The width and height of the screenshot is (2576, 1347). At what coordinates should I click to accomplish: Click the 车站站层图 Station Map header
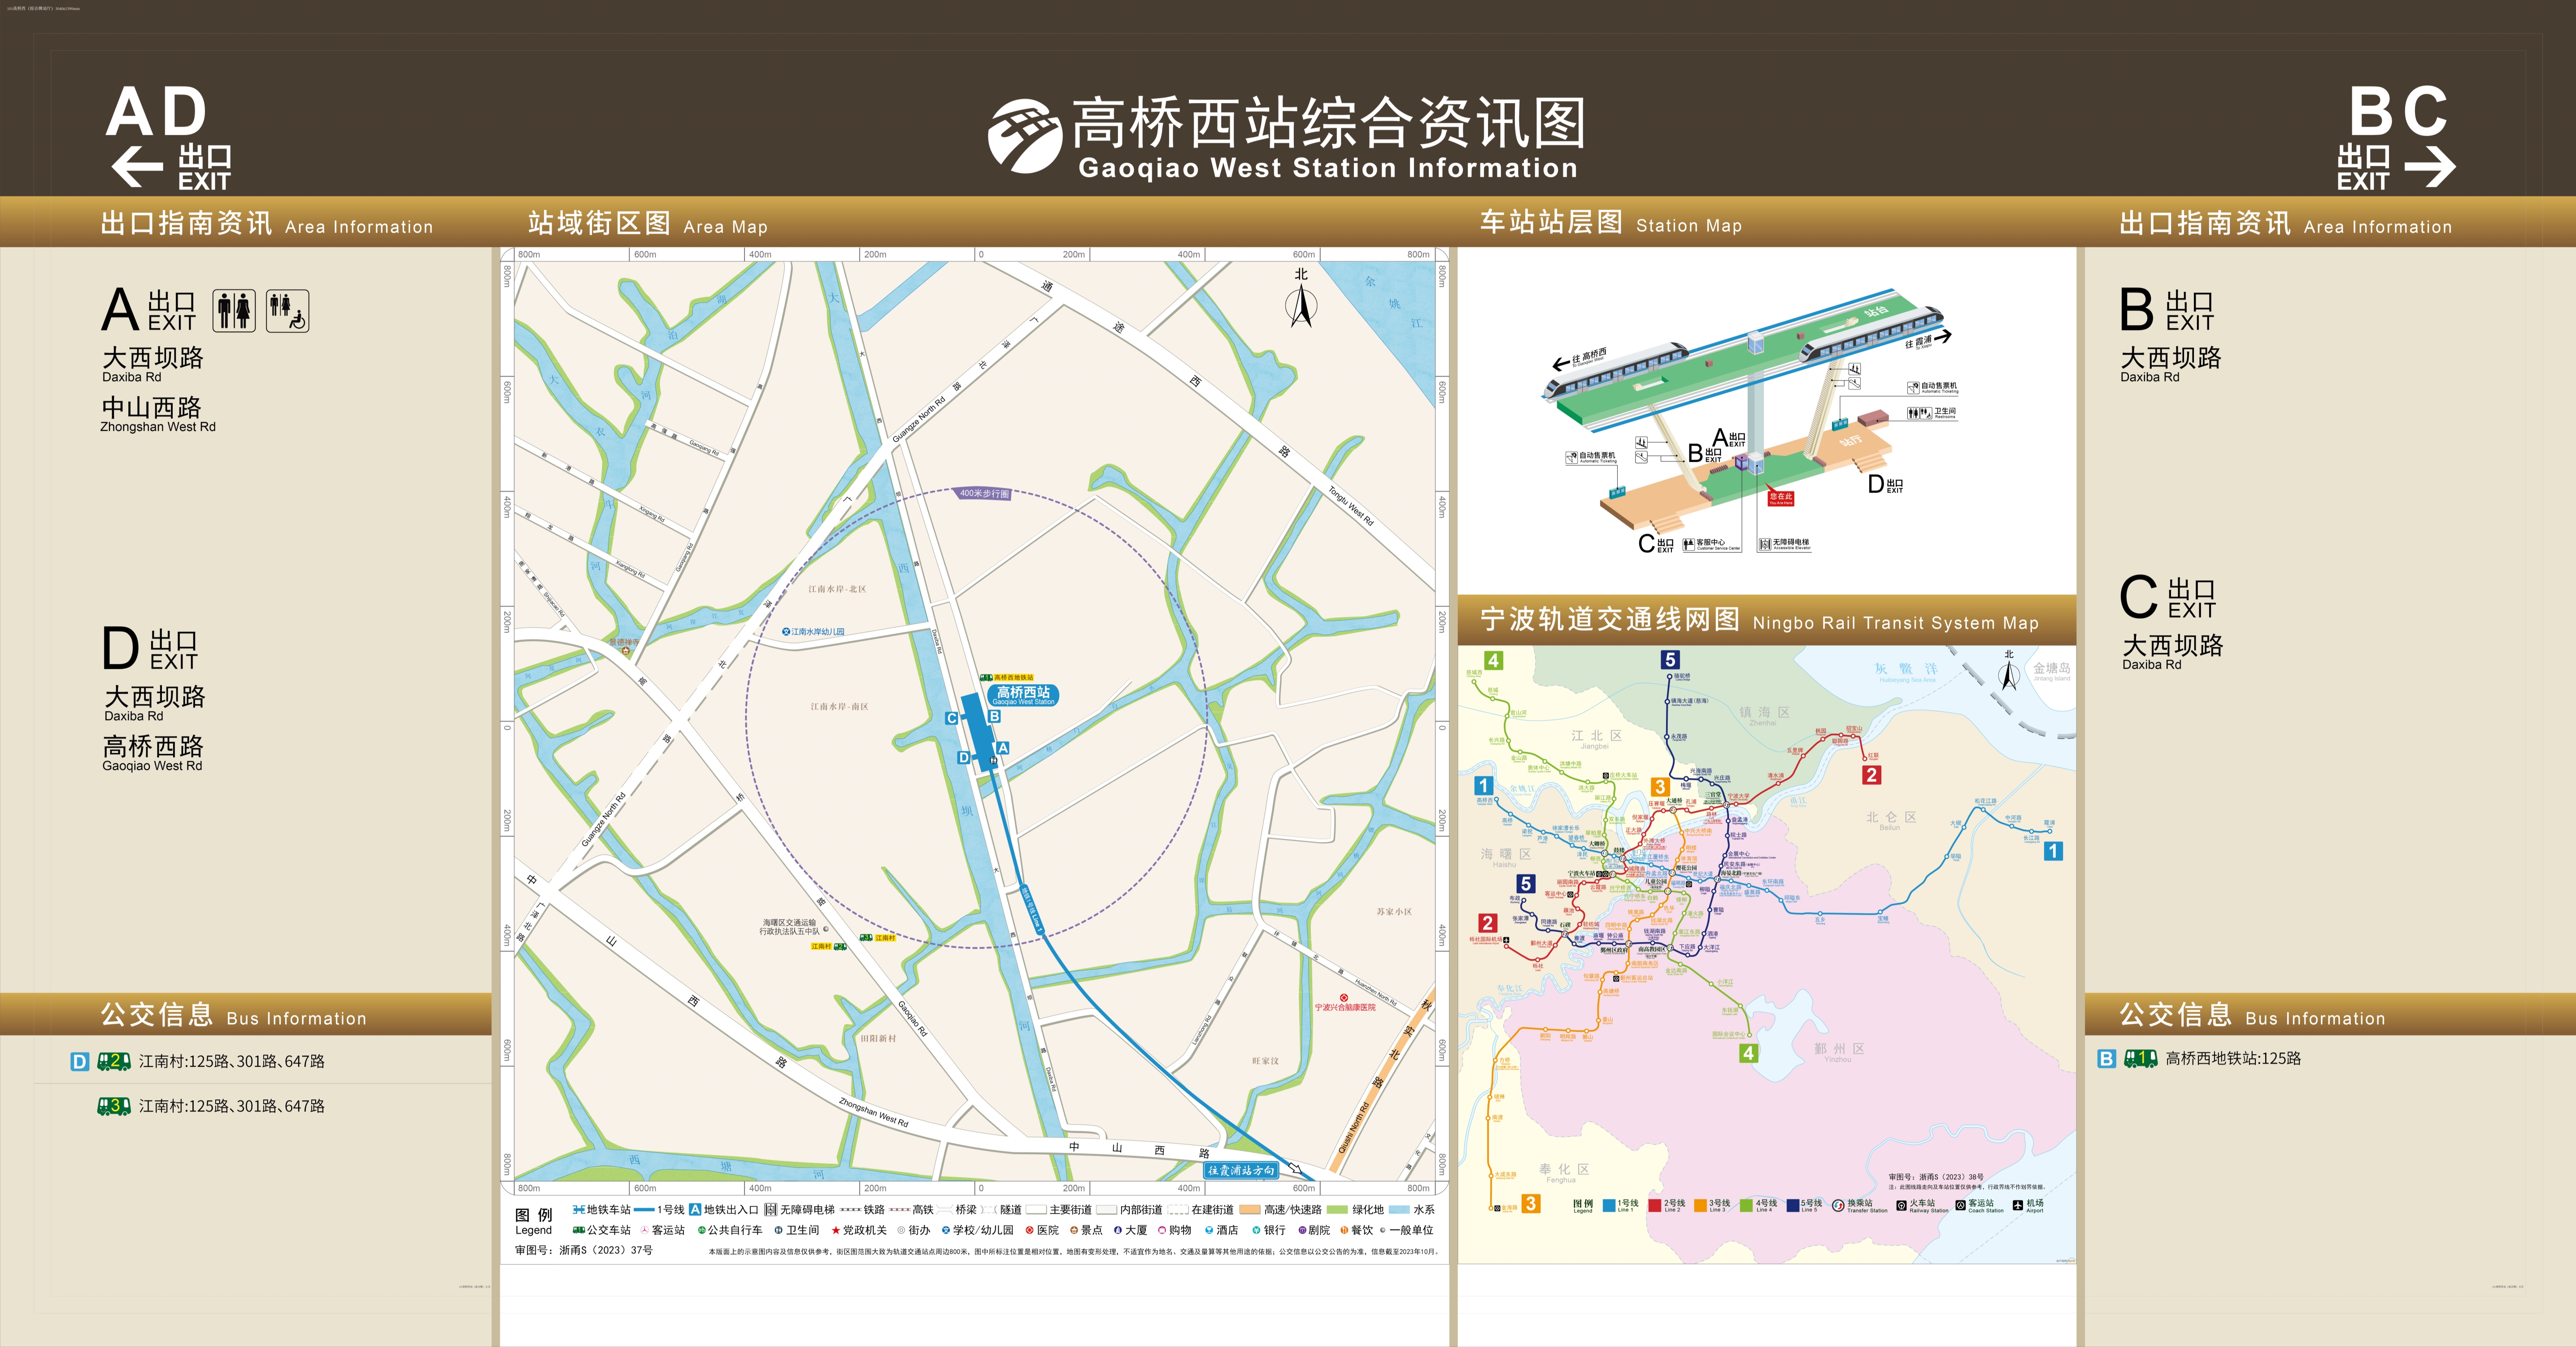click(x=1611, y=223)
